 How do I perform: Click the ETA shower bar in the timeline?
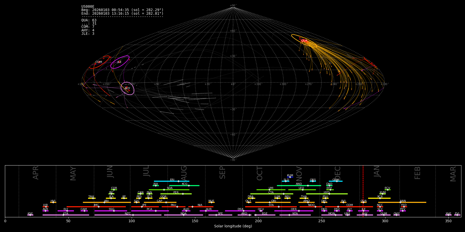click(x=66, y=215)
